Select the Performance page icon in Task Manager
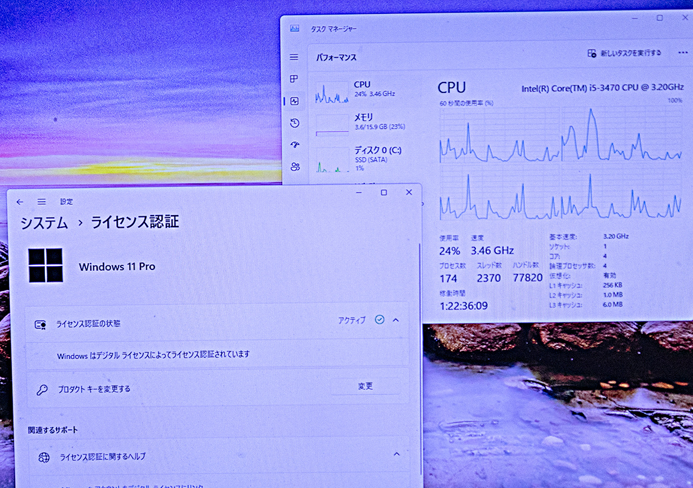The height and width of the screenshot is (488, 693). click(294, 100)
